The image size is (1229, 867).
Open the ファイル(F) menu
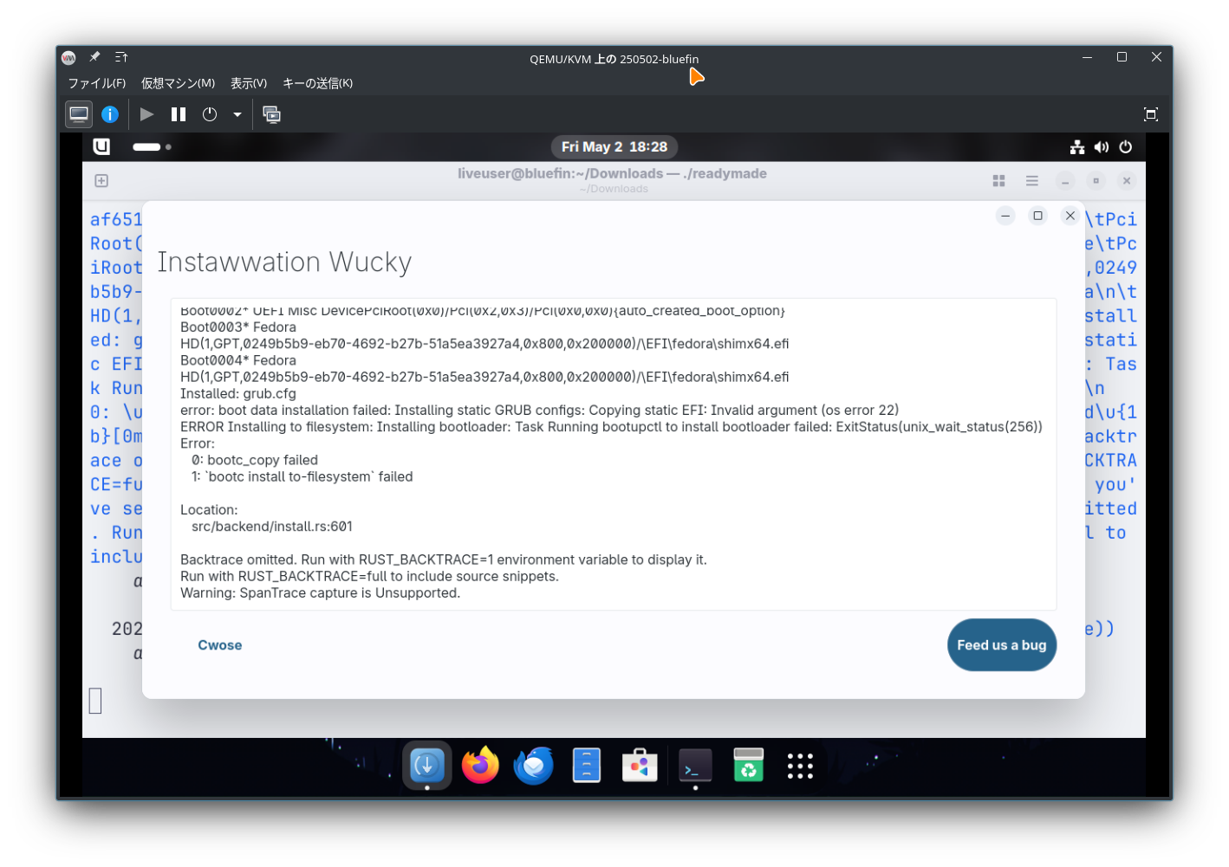tap(97, 83)
